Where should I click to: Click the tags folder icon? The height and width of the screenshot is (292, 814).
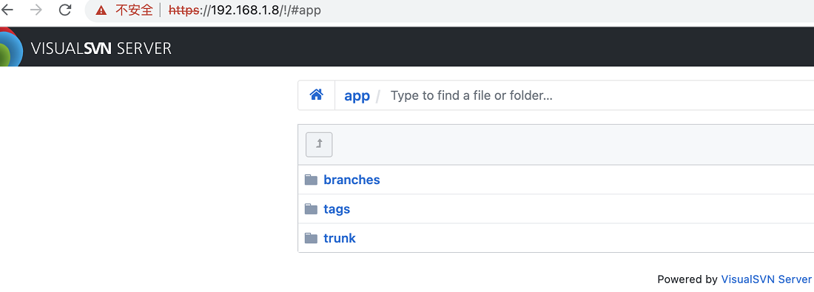coord(311,209)
